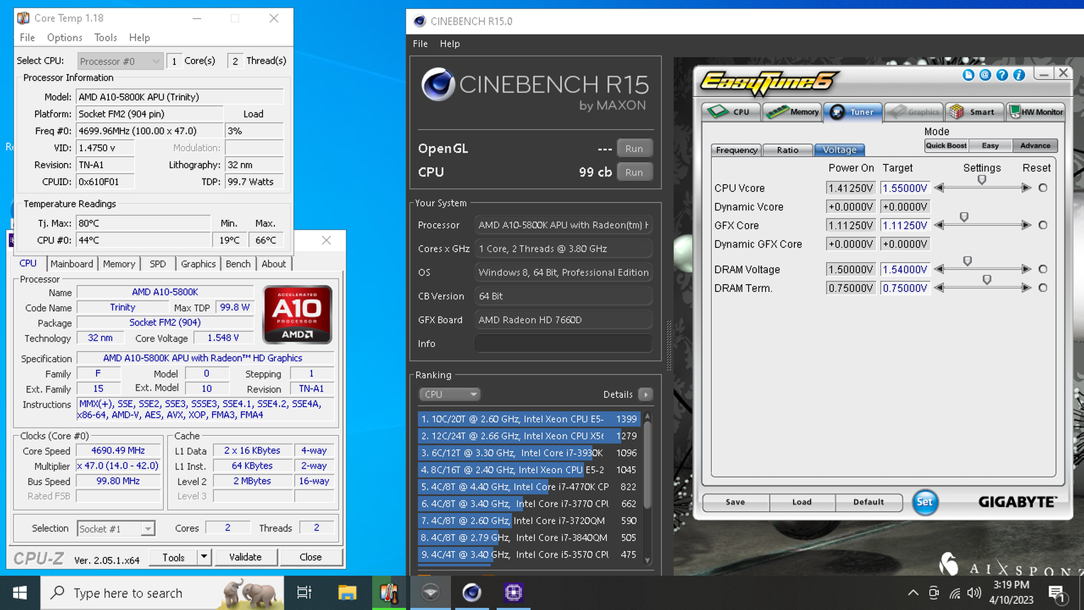Viewport: 1084px width, 610px height.
Task: Open File Explorer from taskbar
Action: [x=347, y=593]
